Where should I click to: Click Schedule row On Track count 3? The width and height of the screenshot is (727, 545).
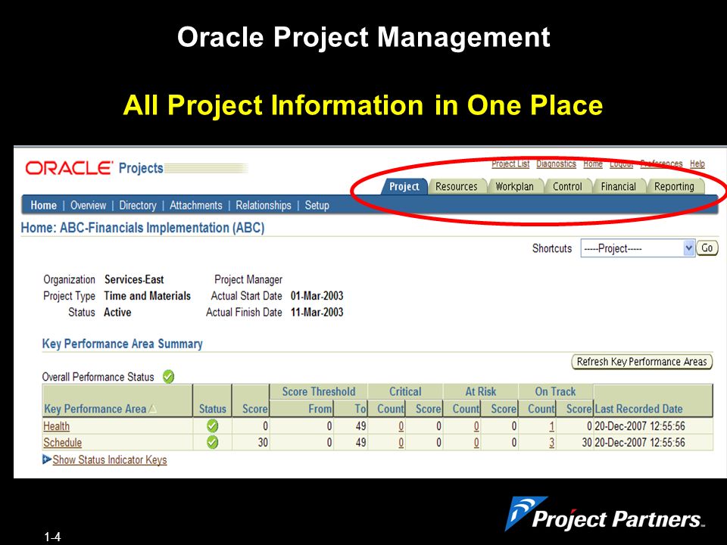click(552, 443)
